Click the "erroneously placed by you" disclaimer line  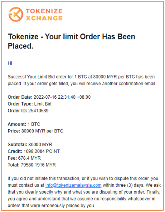(x=51, y=205)
